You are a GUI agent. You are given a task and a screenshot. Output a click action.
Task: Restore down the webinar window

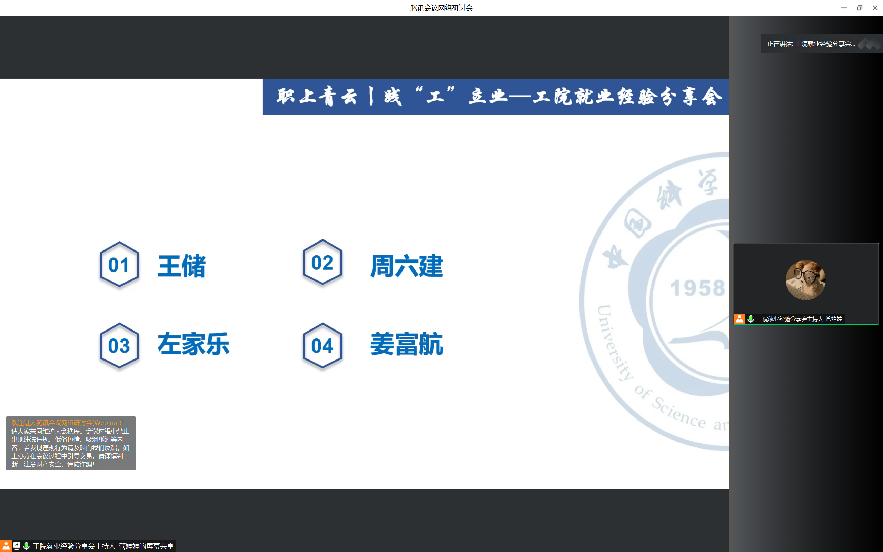coord(860,8)
